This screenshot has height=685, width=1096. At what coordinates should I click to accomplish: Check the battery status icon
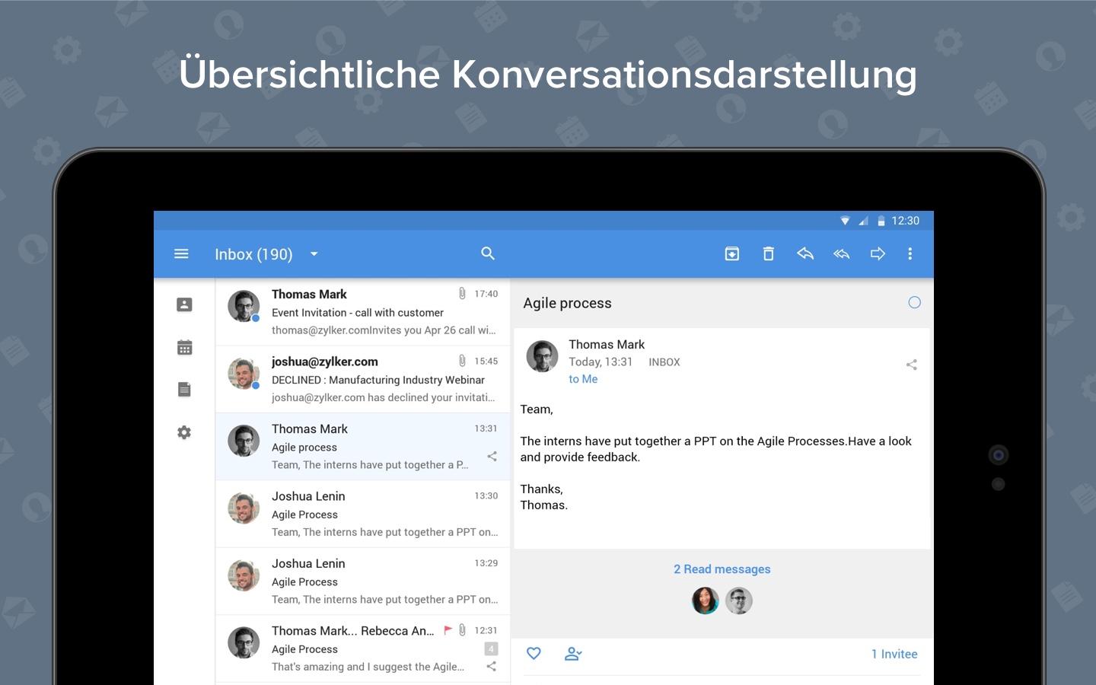click(881, 221)
